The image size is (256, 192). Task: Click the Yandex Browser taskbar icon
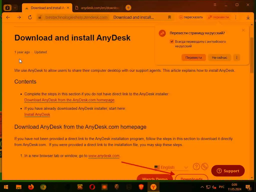tap(153, 187)
